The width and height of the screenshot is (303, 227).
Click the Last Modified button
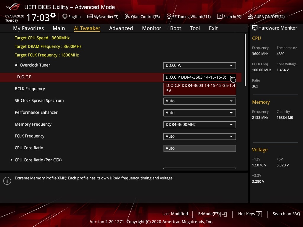click(175, 214)
